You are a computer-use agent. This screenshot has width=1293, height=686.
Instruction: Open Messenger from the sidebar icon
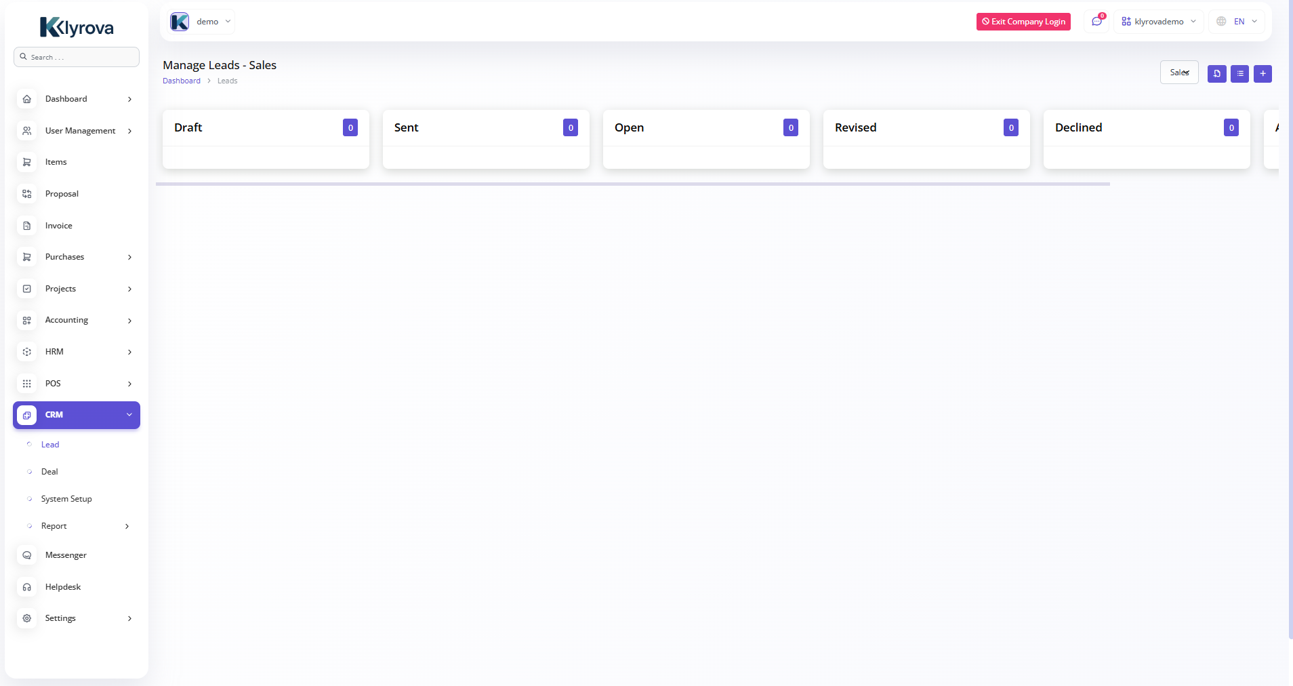point(27,555)
